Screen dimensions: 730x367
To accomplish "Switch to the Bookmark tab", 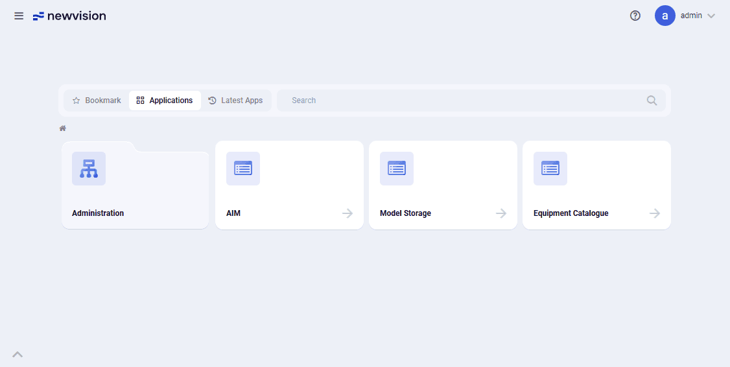I will [x=97, y=100].
